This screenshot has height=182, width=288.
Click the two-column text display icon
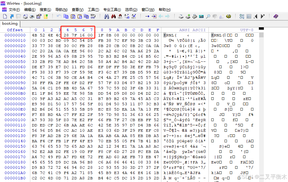coord(249,16)
